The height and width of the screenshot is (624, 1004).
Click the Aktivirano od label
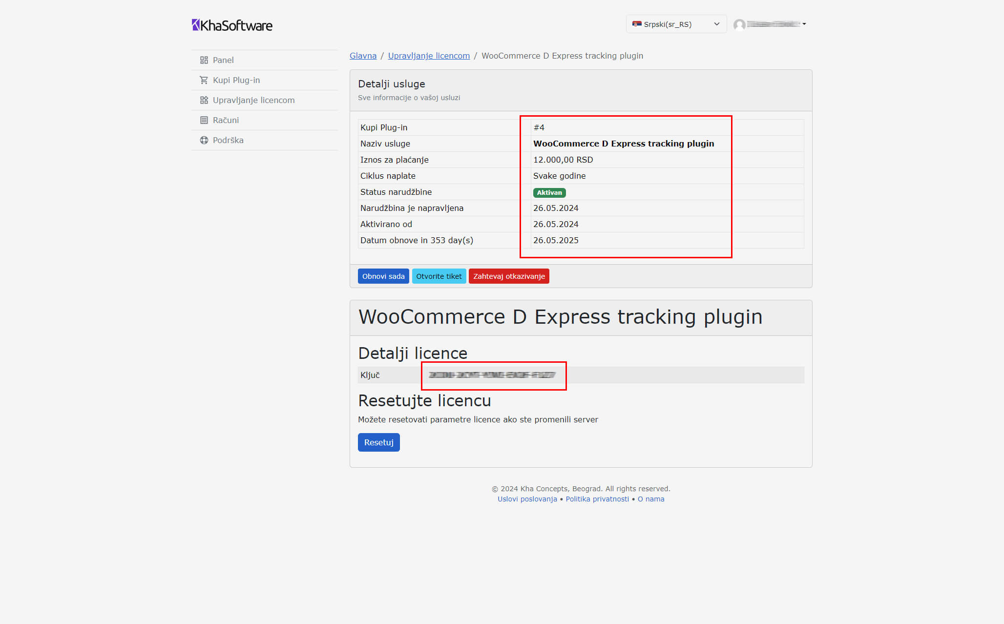click(386, 224)
